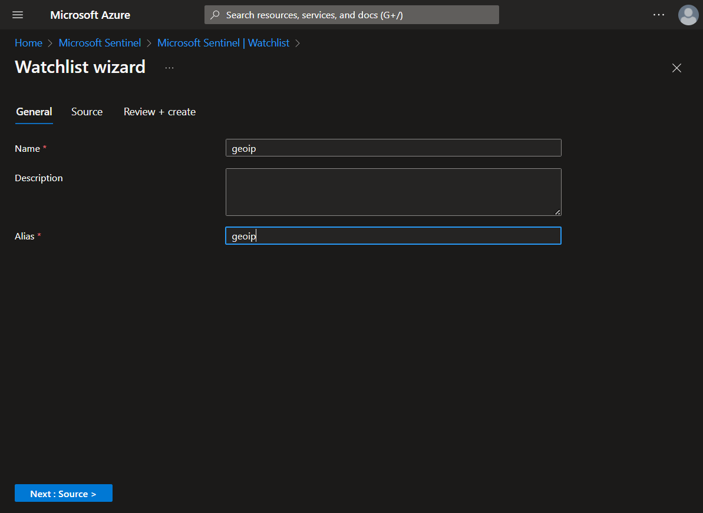Open ellipsis next to Watchlist wizard title
This screenshot has height=513, width=703.
coord(169,68)
